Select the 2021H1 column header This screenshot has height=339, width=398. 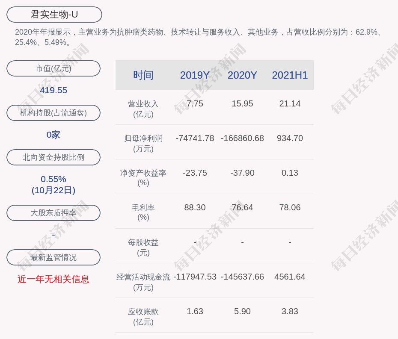(x=290, y=75)
